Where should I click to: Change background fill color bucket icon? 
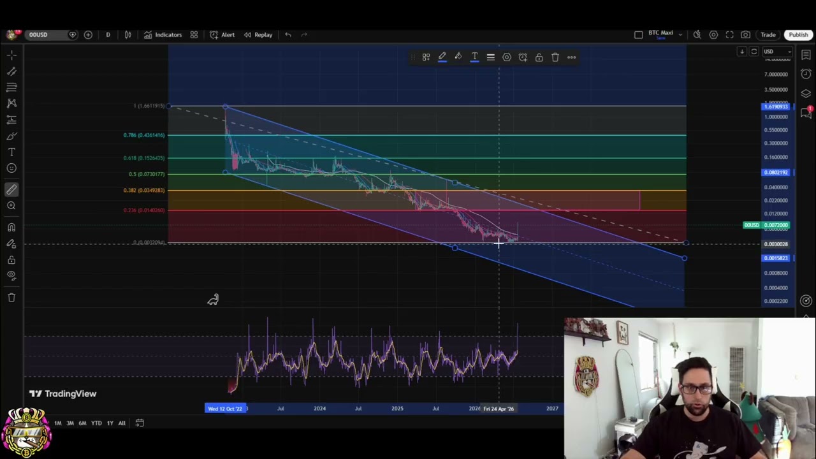(458, 57)
